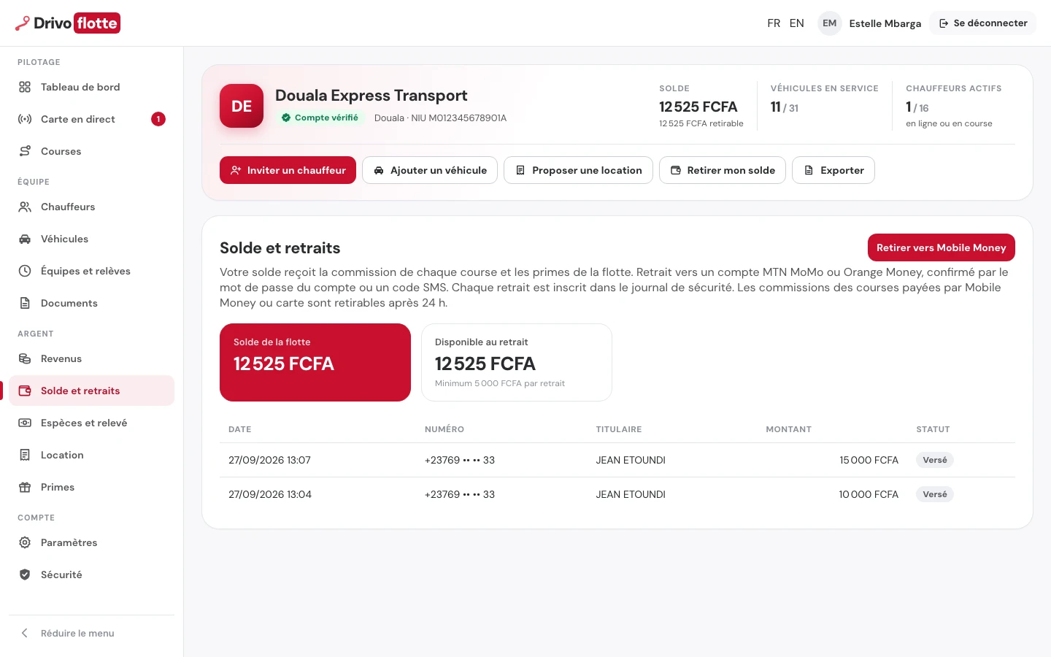Click the EM user avatar

pos(830,23)
